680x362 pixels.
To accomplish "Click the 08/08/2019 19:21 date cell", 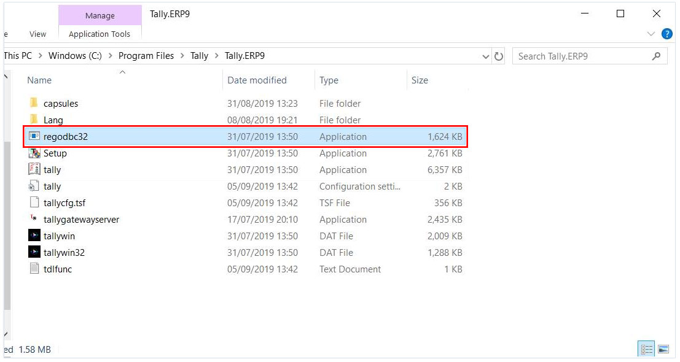I will tap(262, 120).
